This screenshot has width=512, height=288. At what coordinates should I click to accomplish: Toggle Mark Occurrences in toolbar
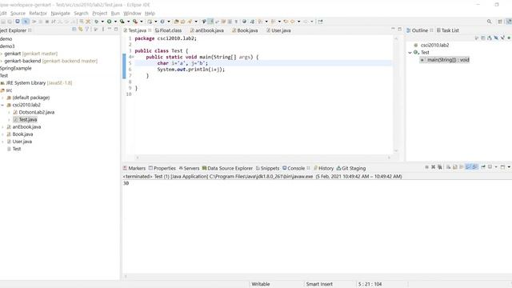point(210,22)
